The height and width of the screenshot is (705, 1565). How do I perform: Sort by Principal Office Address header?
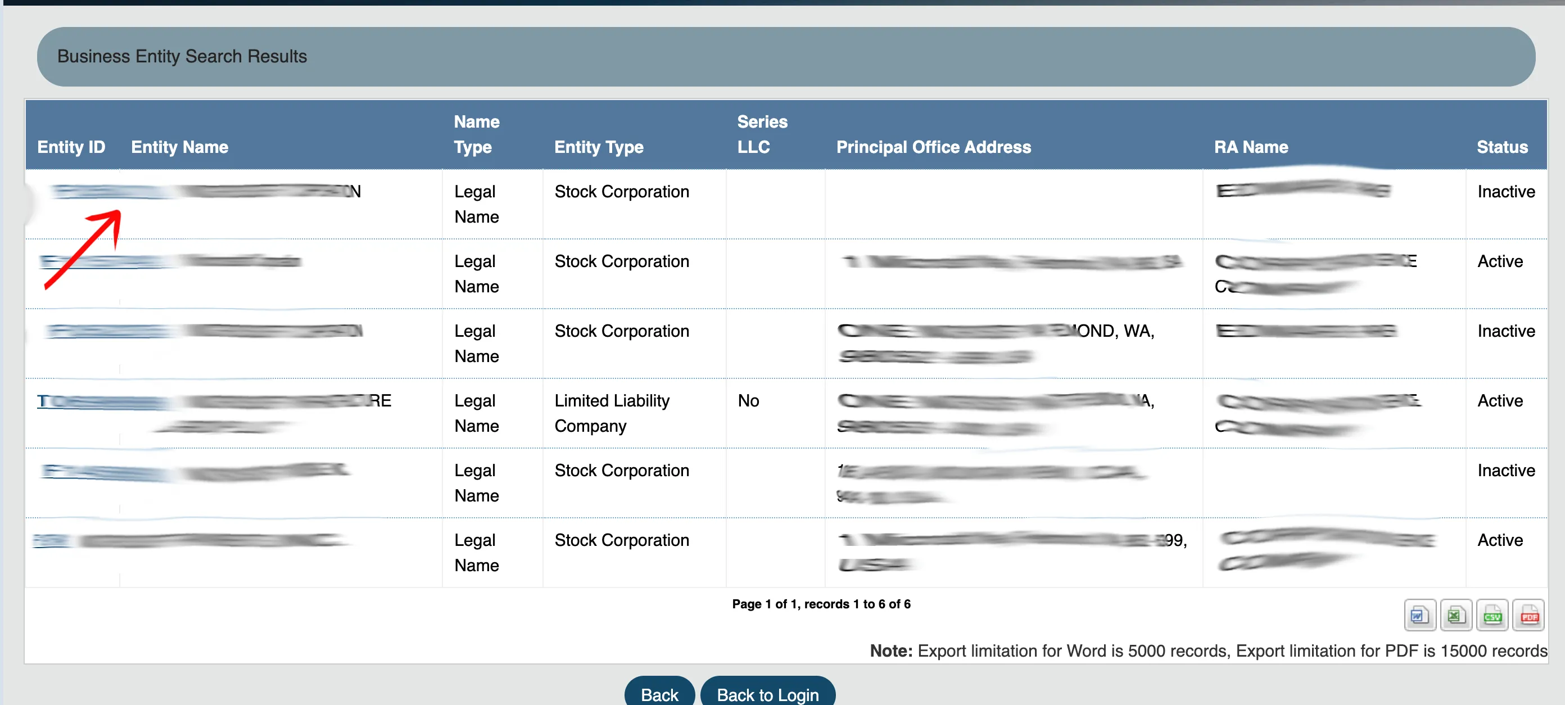[x=933, y=147]
